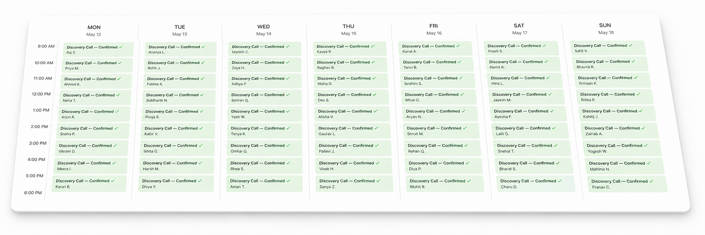Open Divya Y. Discovery Call event
Image resolution: width=705 pixels, height=235 pixels.
tap(176, 184)
